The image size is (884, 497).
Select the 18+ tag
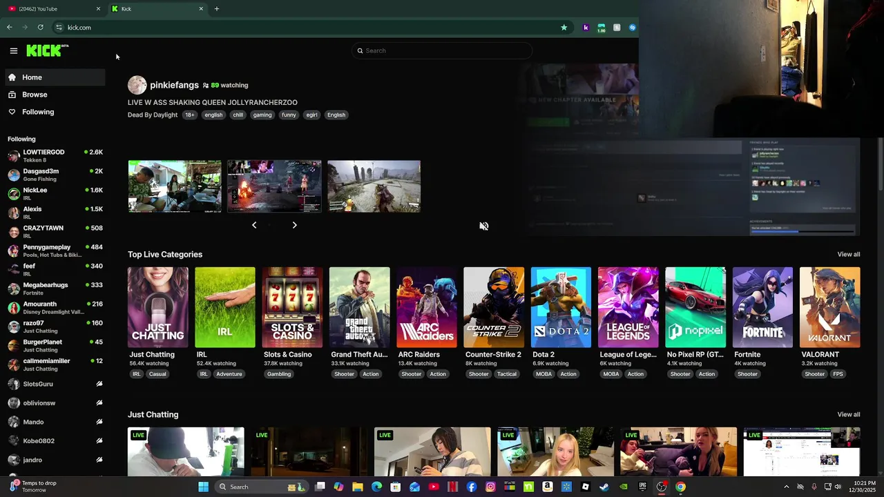190,115
